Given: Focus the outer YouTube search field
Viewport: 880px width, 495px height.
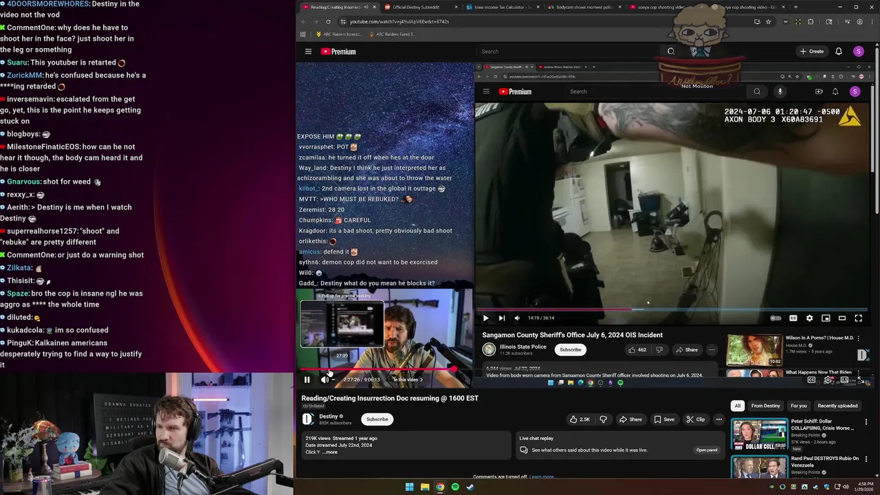Looking at the screenshot, I should (569, 52).
